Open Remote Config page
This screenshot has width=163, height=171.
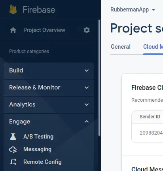click(42, 162)
